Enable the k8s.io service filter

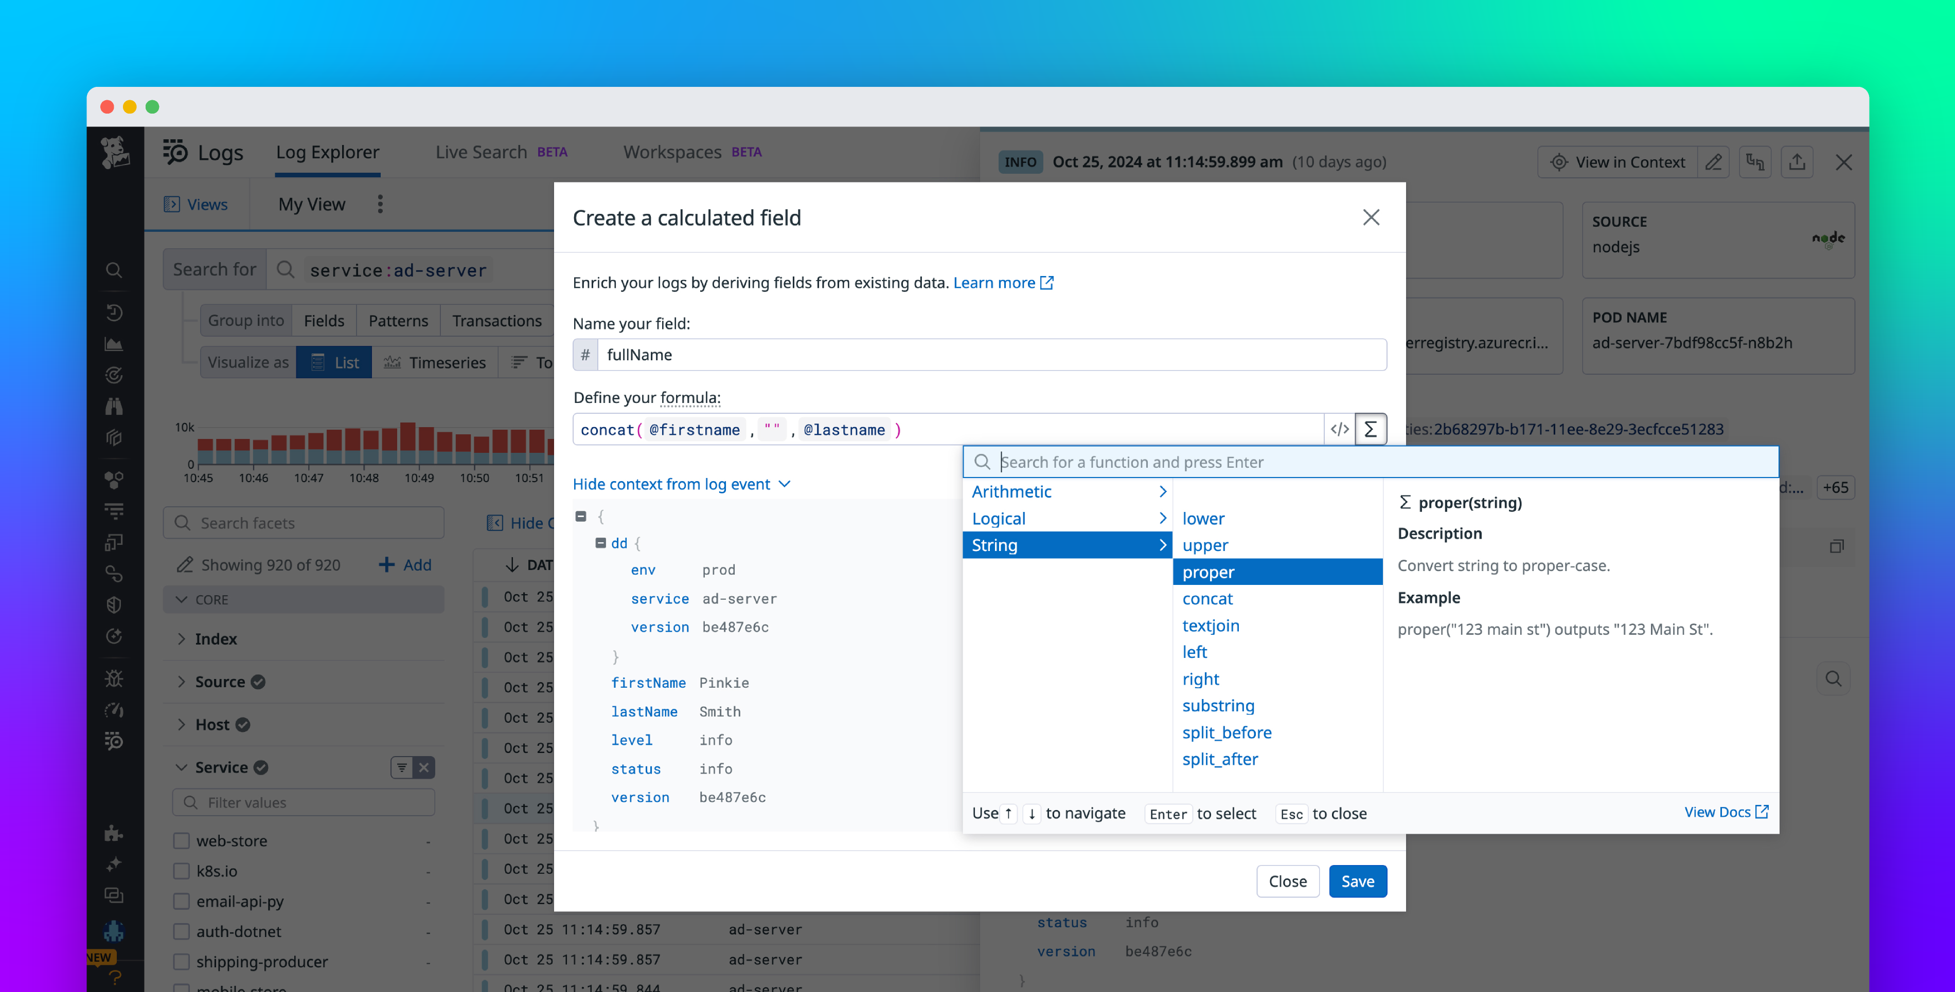coord(182,871)
